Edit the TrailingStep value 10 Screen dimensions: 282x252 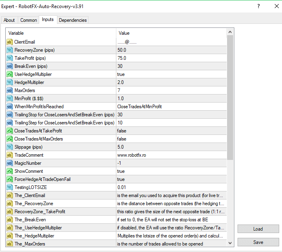point(171,123)
